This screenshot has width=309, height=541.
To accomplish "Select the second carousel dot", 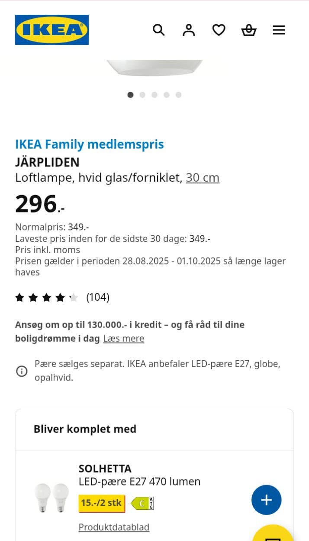I will pos(142,95).
